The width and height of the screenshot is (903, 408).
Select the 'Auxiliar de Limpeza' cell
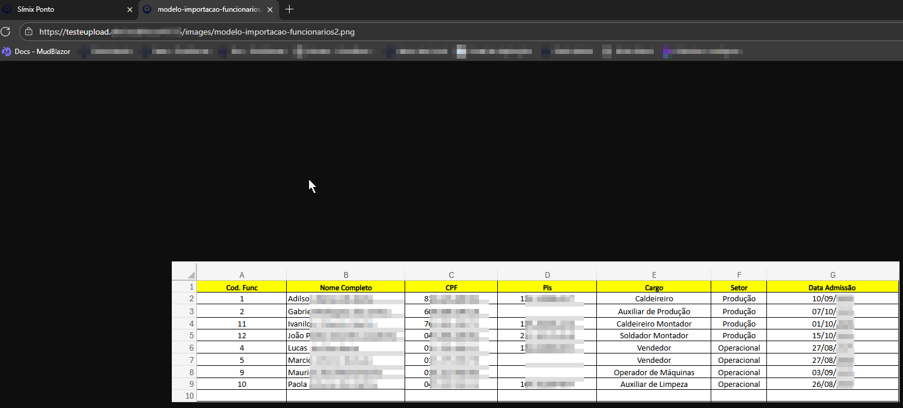[x=654, y=384]
